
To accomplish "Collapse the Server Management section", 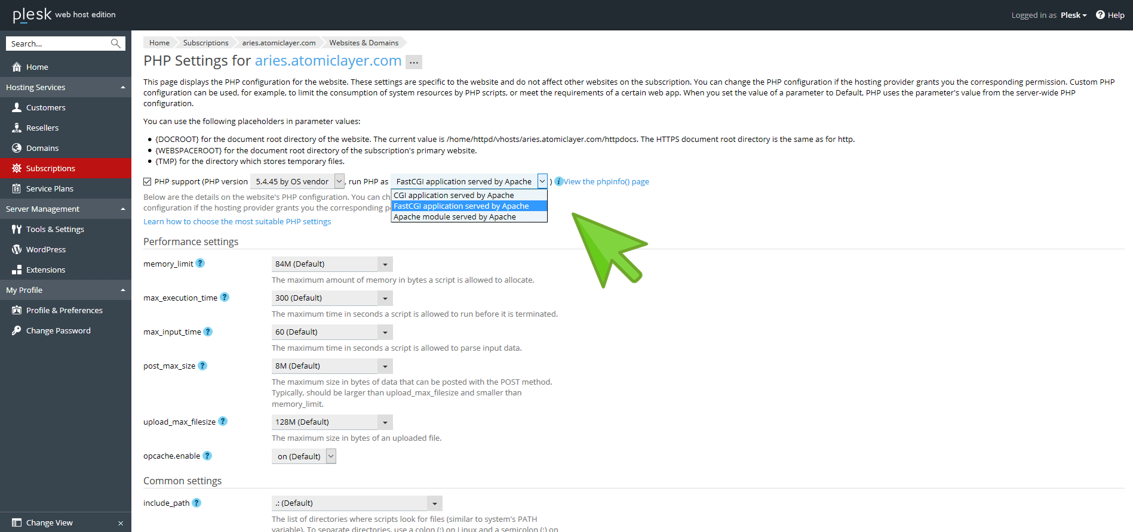I will pos(123,209).
